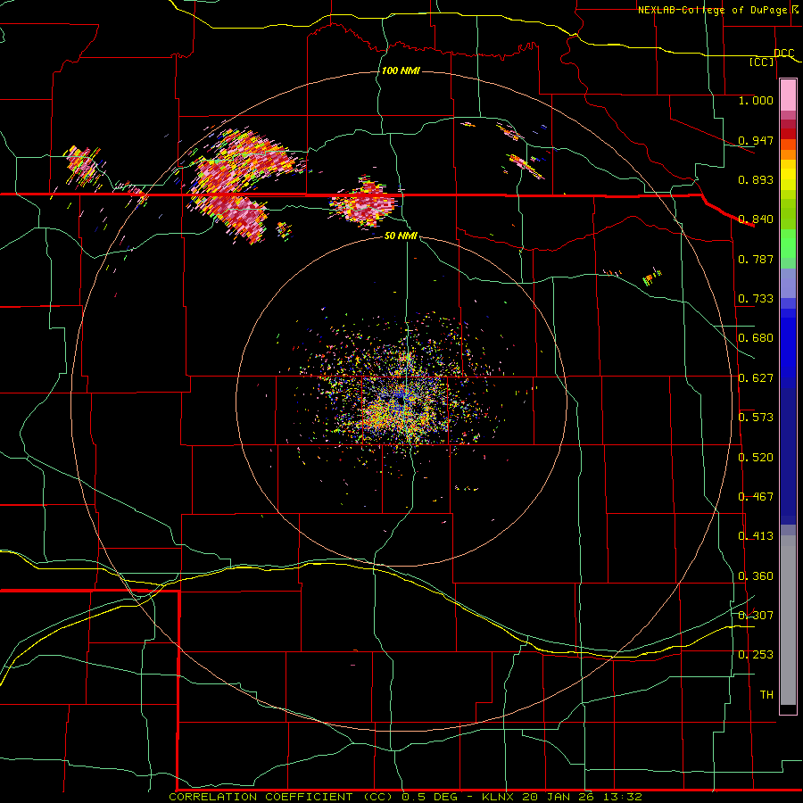Click the 0.520 scale value

(756, 458)
